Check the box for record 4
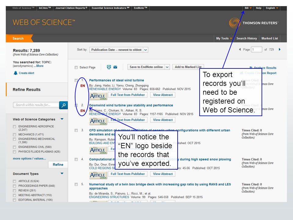Image resolution: width=293 pixels, height=220 pixels. (x=76, y=159)
